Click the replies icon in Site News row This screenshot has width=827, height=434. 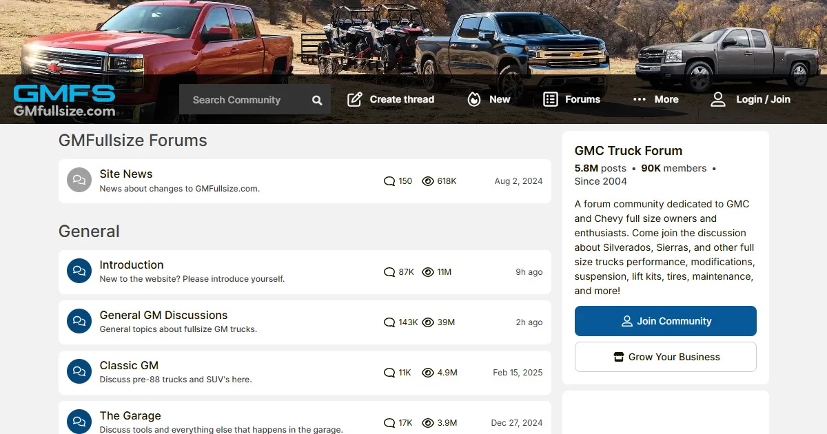(389, 181)
